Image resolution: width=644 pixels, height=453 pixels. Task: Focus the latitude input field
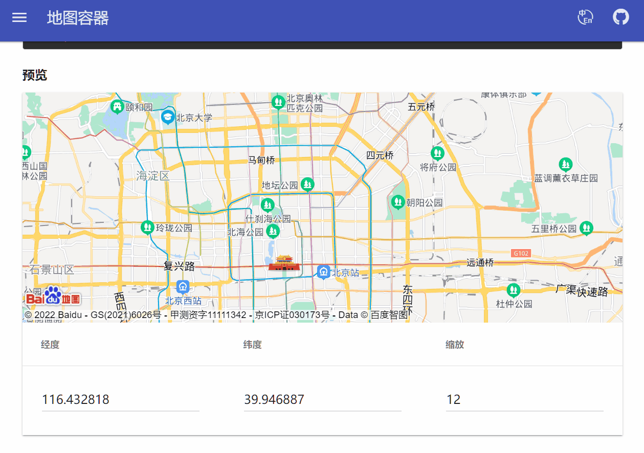click(322, 399)
